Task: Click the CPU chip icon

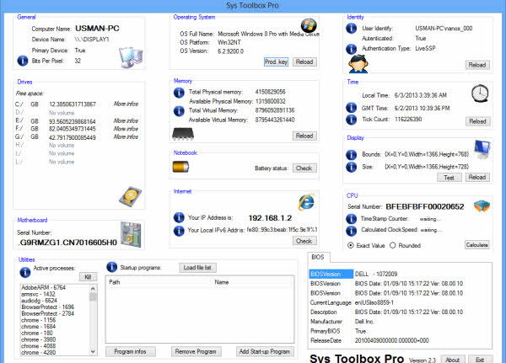Action: tap(482, 206)
